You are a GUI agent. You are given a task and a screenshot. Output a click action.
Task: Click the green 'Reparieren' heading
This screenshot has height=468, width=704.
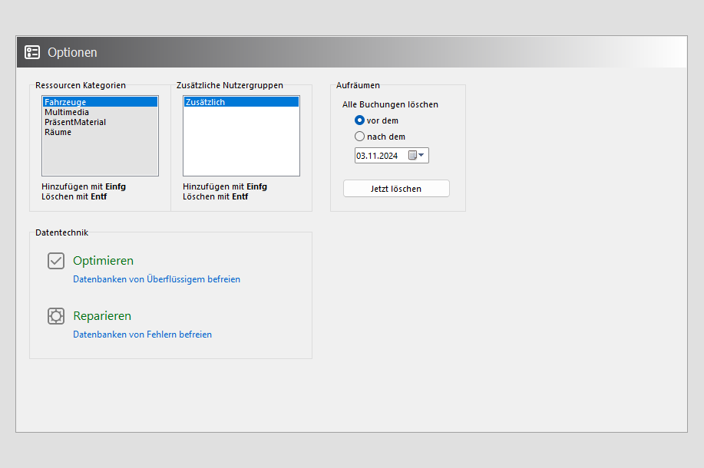click(102, 316)
